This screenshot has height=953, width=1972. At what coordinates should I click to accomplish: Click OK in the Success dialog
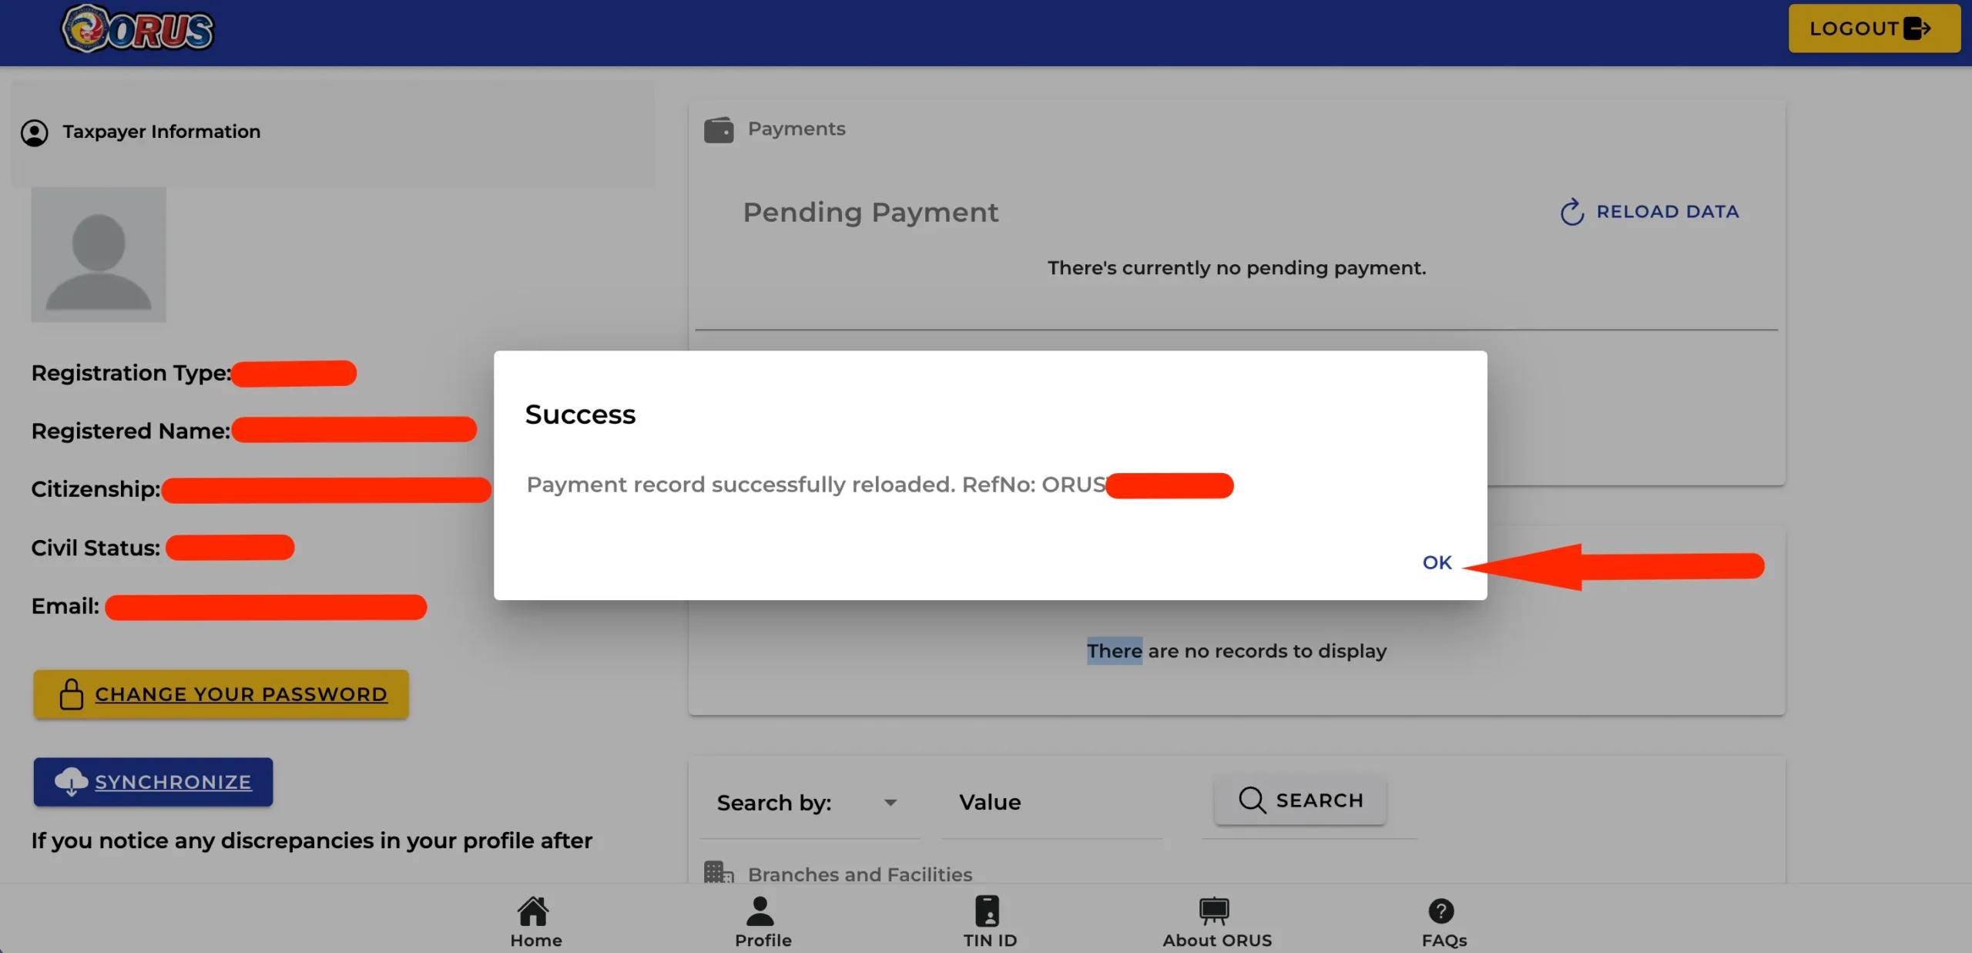1437,562
